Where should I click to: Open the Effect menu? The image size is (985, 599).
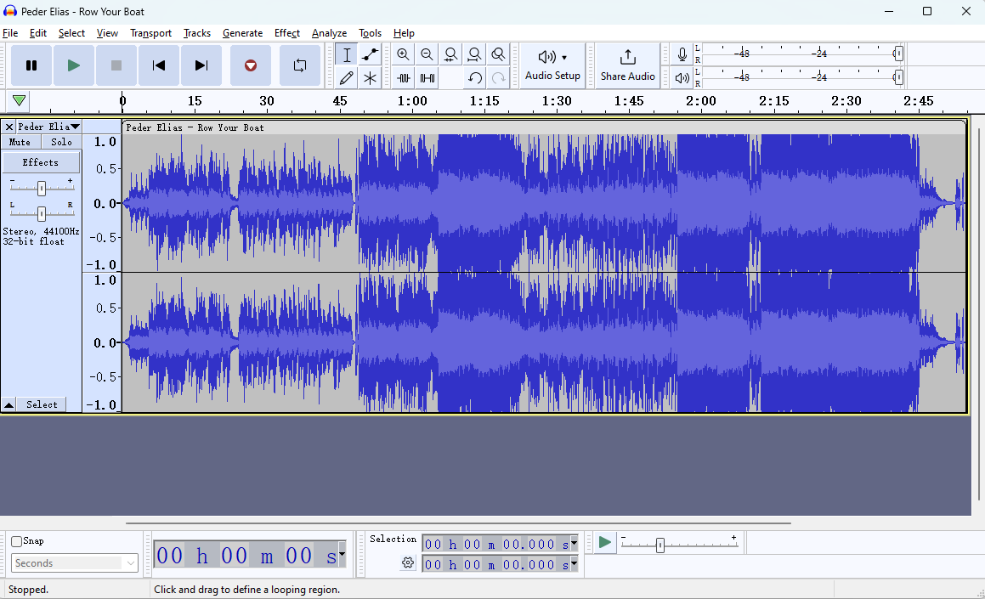(x=287, y=33)
